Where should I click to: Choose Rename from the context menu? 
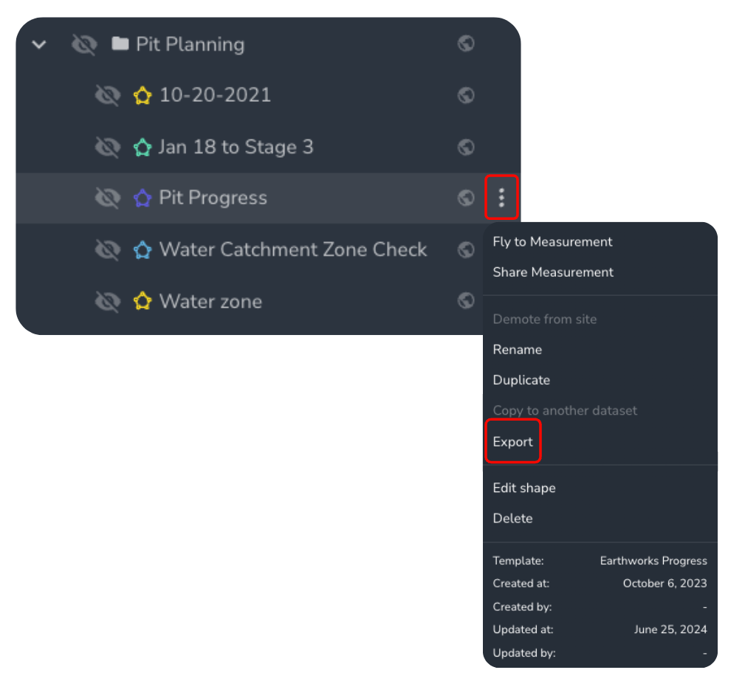tap(518, 350)
